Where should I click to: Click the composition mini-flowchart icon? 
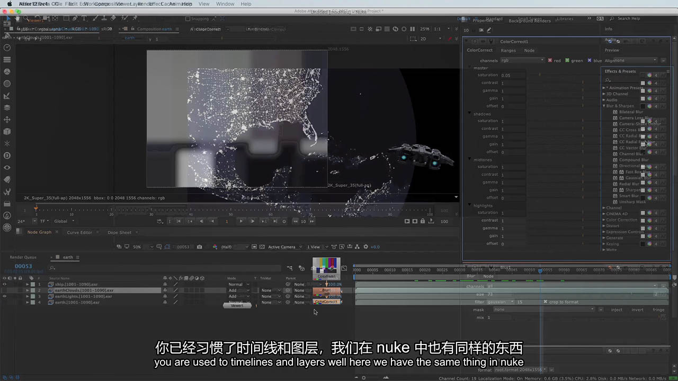[x=290, y=268]
